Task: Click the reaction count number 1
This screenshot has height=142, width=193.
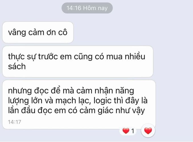Action: pyautogui.click(x=133, y=131)
